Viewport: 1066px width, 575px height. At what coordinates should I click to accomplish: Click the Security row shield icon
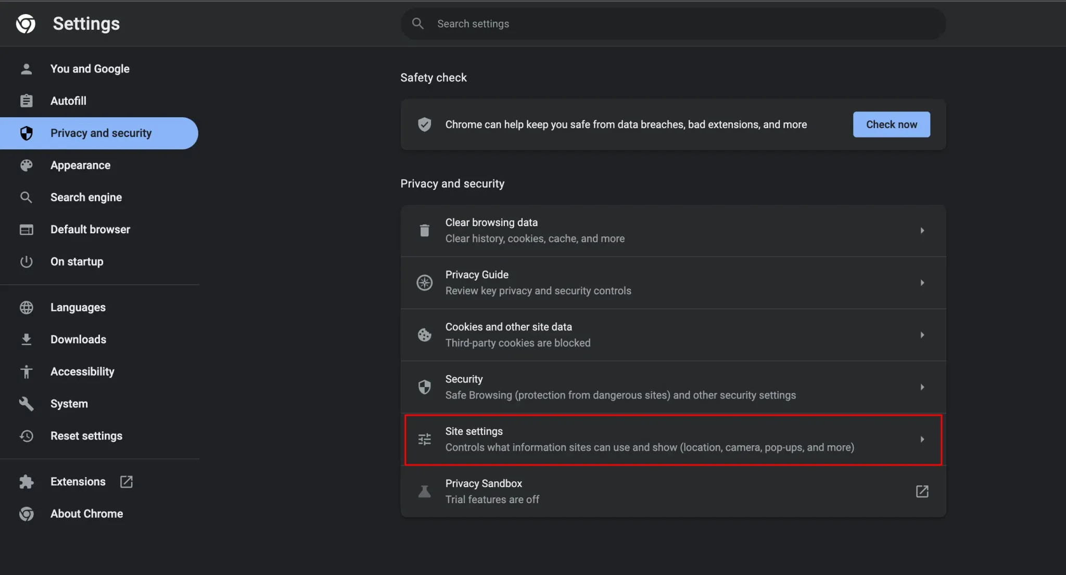[x=424, y=387]
